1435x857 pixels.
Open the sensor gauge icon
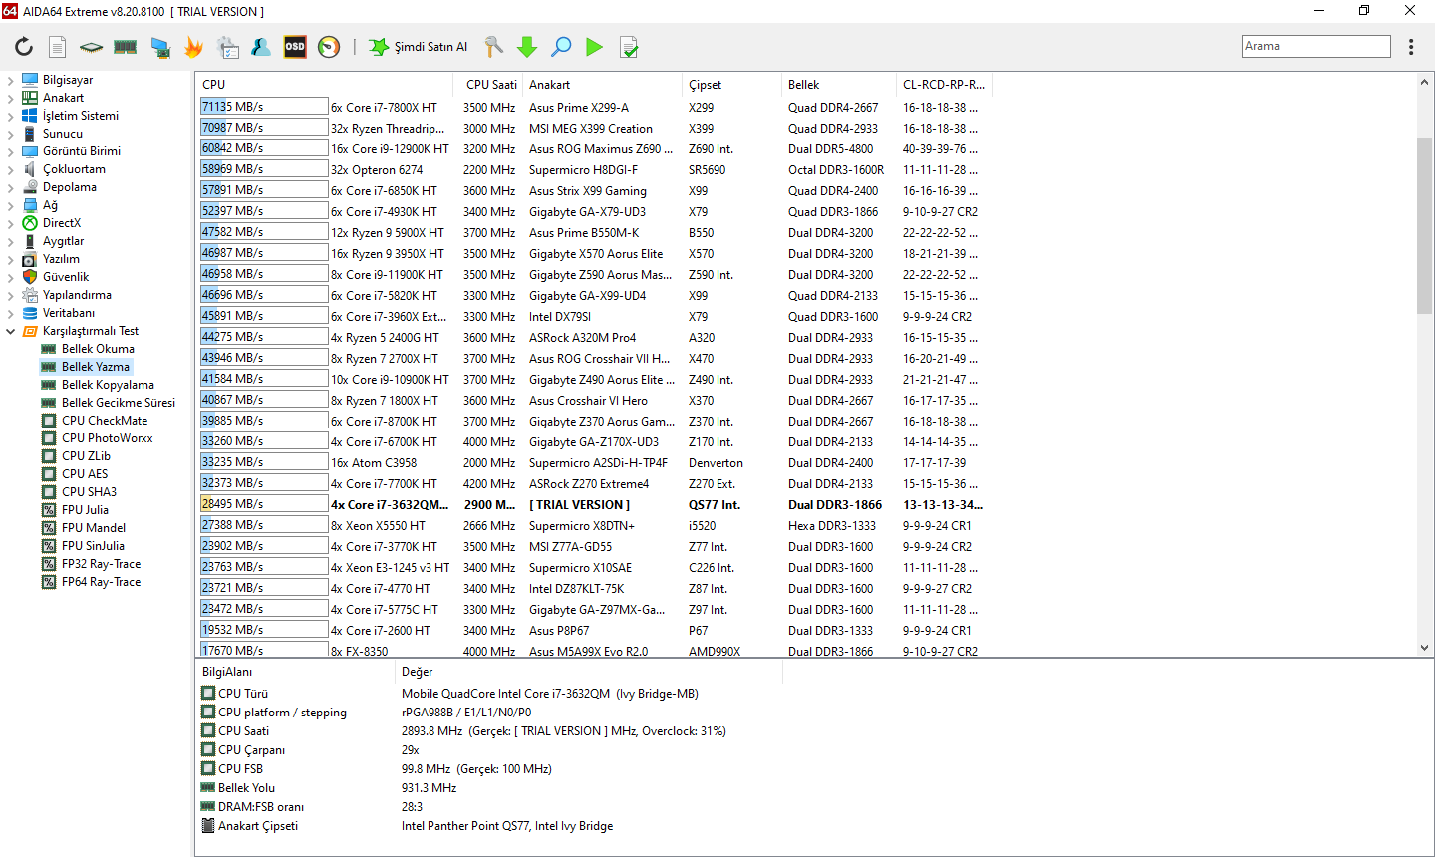click(329, 47)
